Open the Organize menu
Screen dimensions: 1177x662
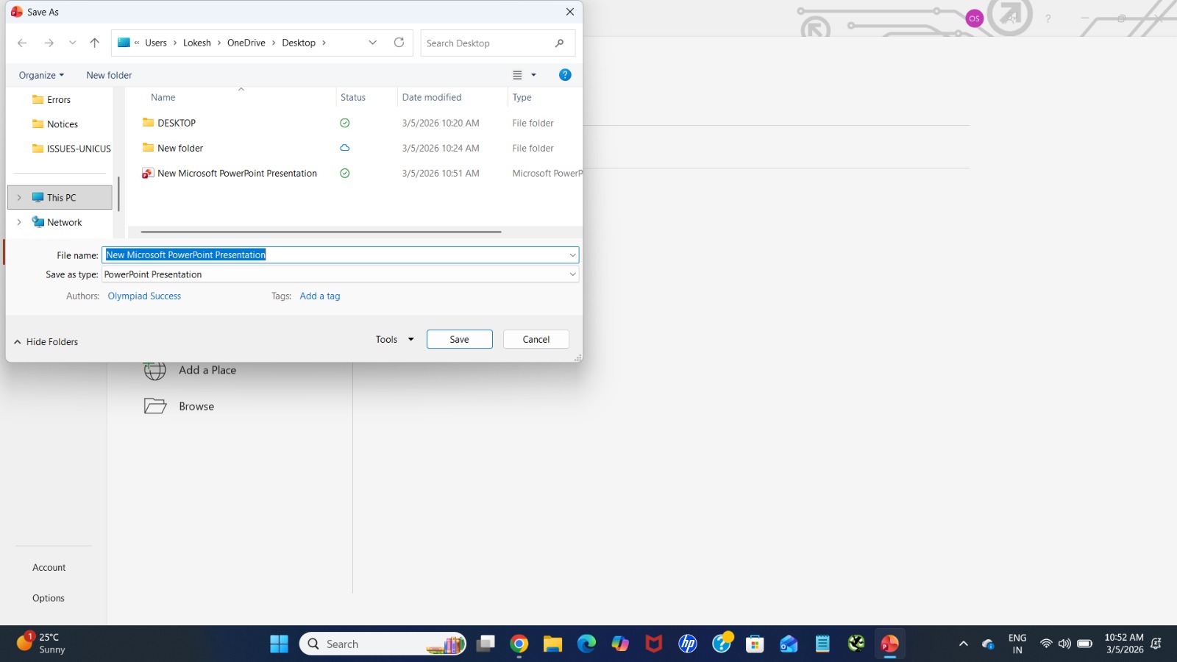click(40, 74)
